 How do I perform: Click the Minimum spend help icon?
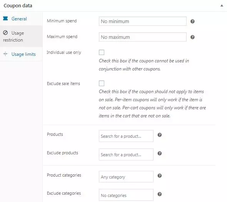tap(192, 21)
